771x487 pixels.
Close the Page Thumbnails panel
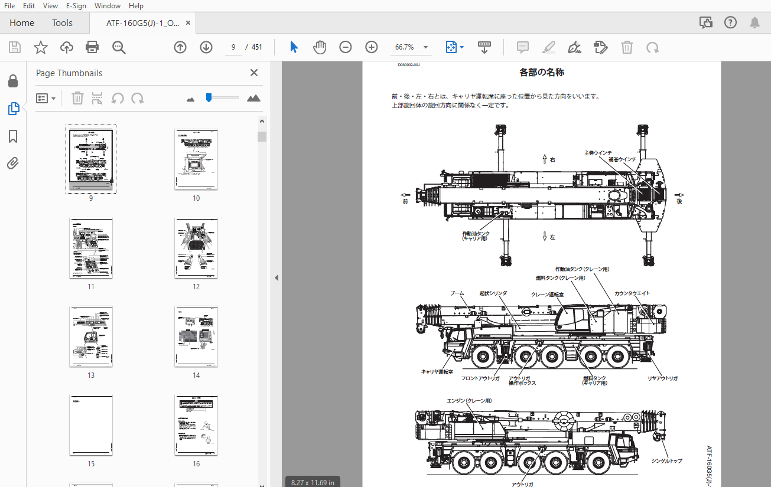point(254,73)
